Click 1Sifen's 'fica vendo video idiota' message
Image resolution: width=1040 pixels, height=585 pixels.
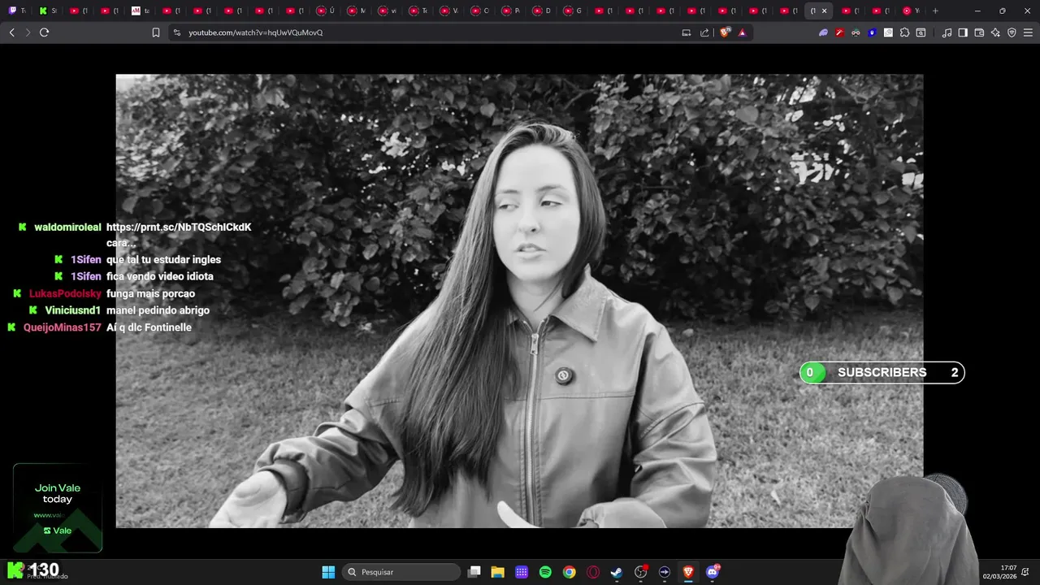click(160, 276)
